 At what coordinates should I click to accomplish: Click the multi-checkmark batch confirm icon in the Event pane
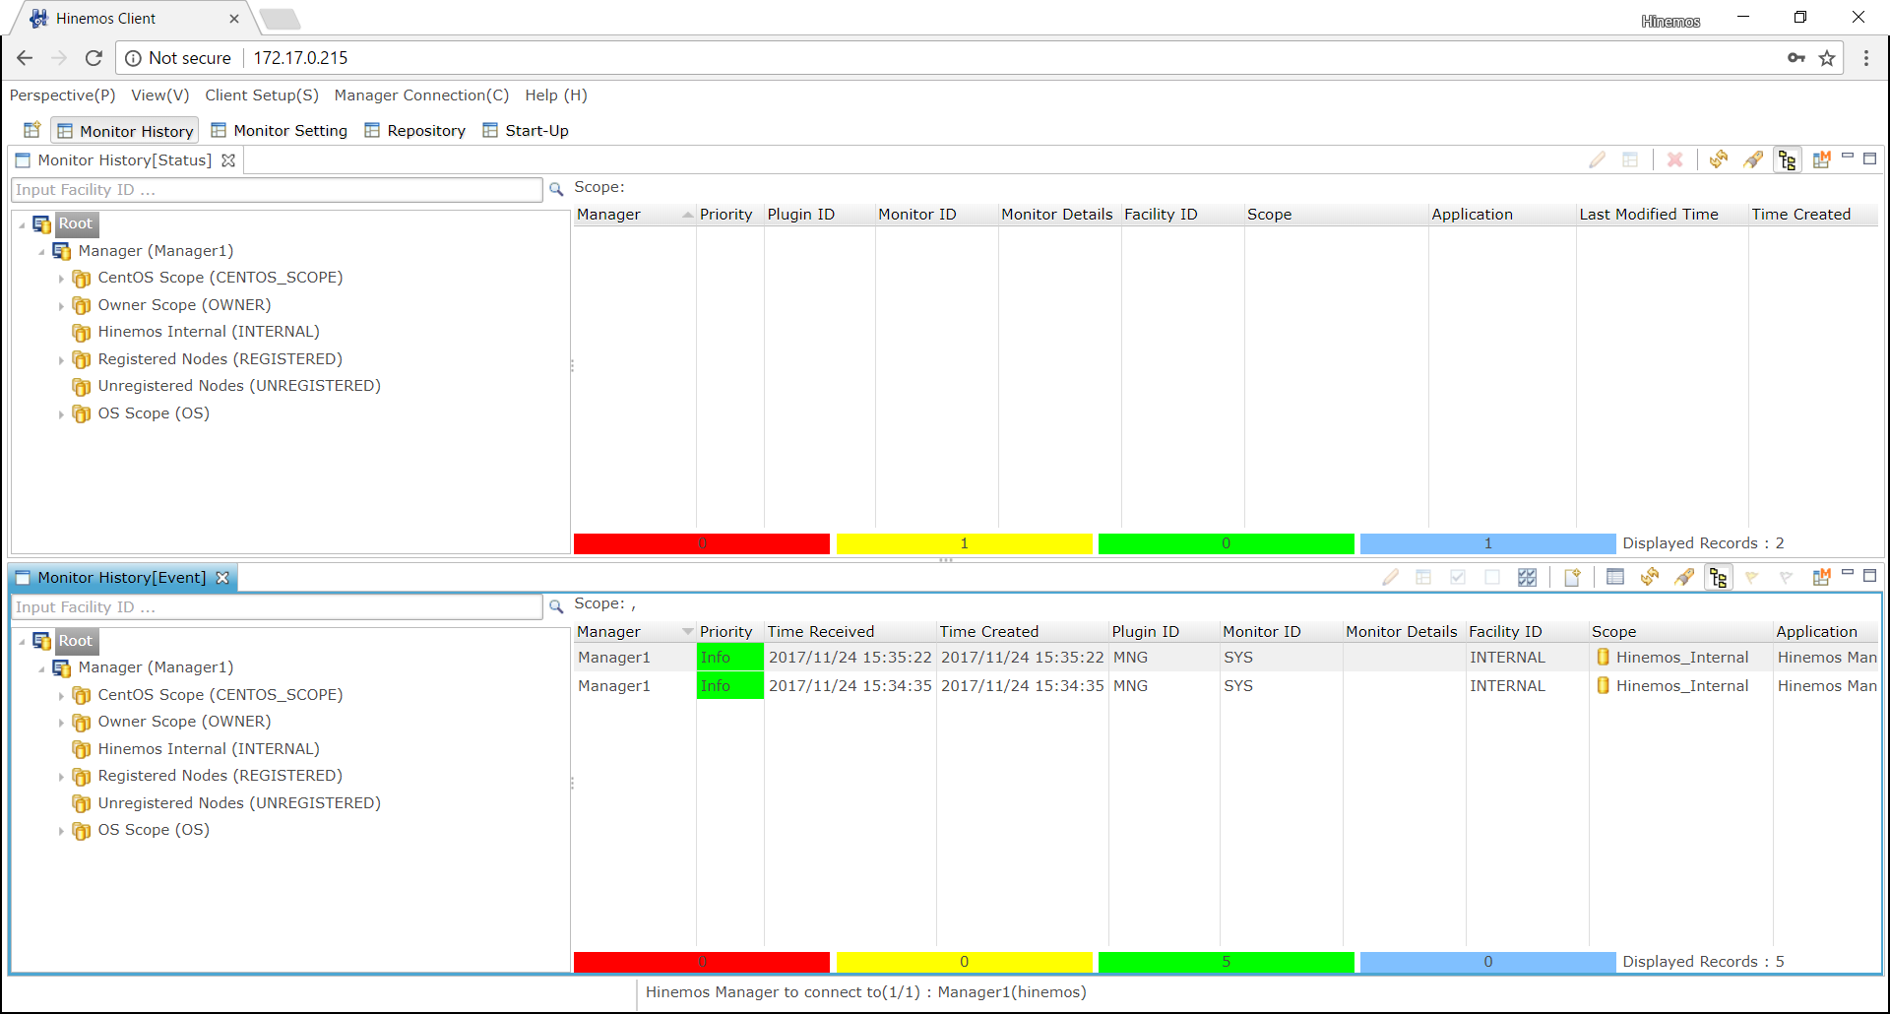1527,577
